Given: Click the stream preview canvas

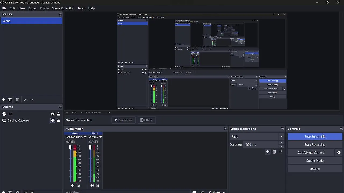Looking at the screenshot, I should point(202,61).
